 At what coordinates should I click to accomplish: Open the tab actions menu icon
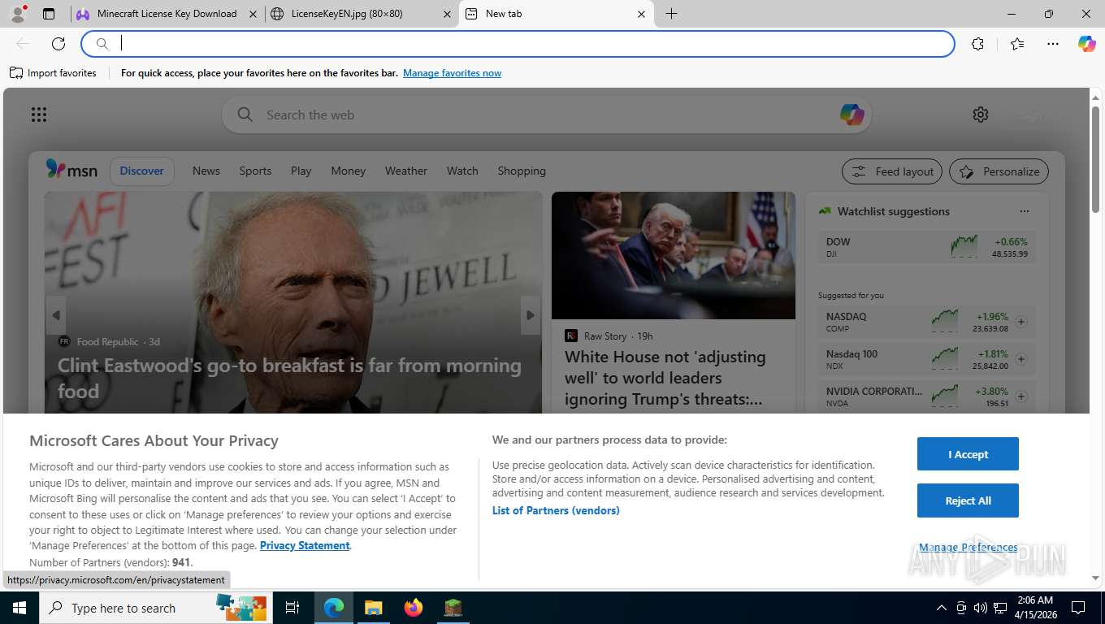pos(49,14)
